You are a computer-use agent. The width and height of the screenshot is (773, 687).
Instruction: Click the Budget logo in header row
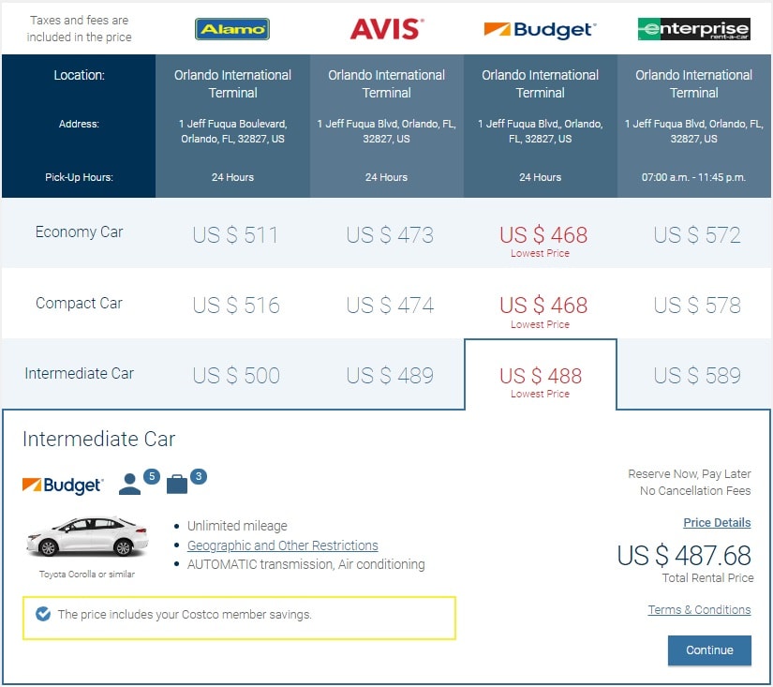click(540, 29)
